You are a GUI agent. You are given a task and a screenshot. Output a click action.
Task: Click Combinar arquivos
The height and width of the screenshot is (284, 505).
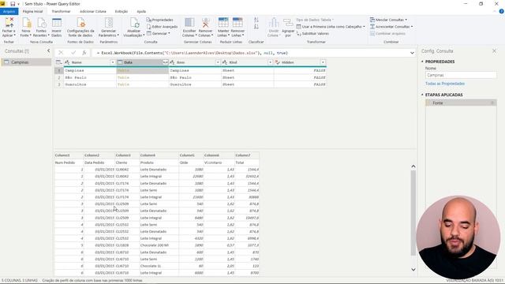click(x=387, y=33)
